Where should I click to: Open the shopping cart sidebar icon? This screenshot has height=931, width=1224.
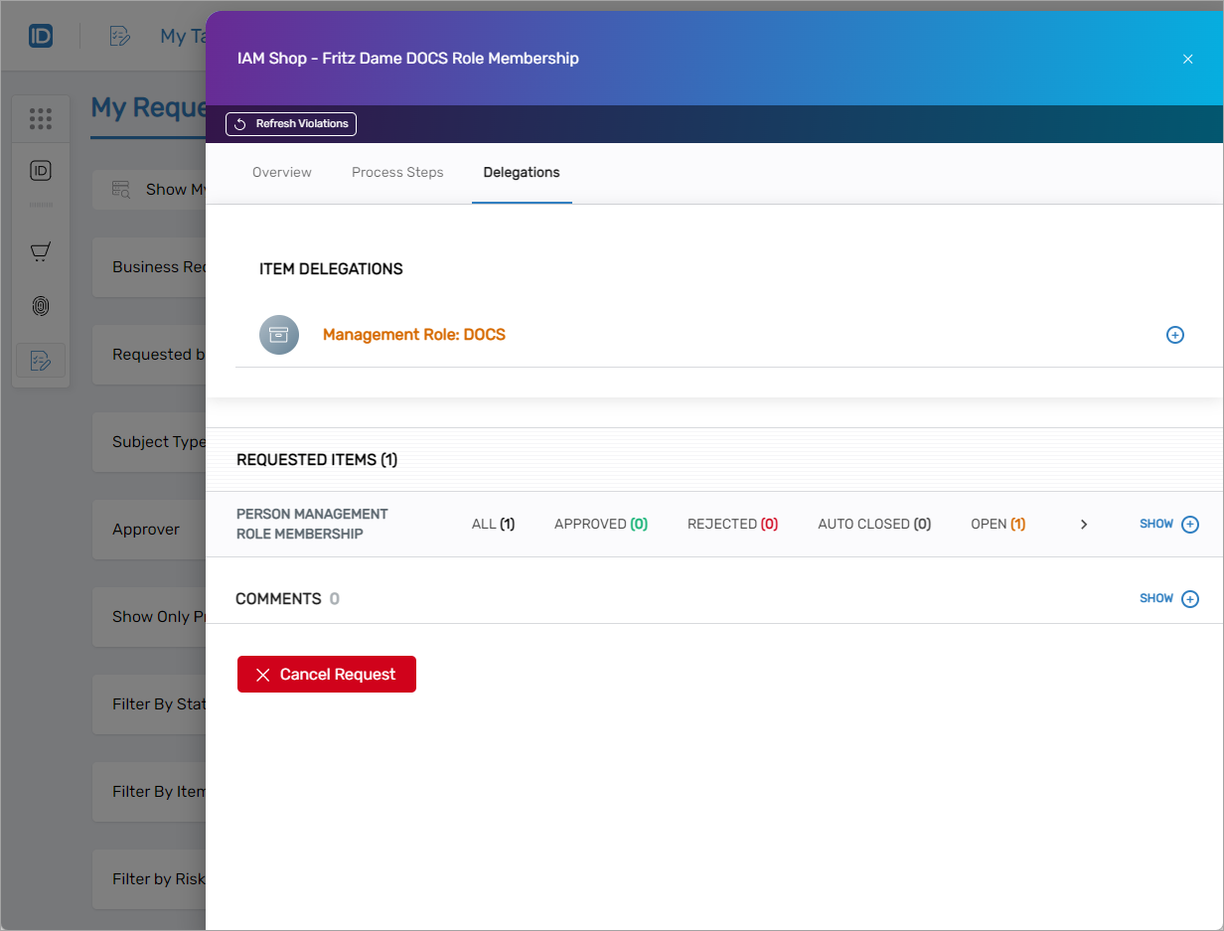pos(41,252)
